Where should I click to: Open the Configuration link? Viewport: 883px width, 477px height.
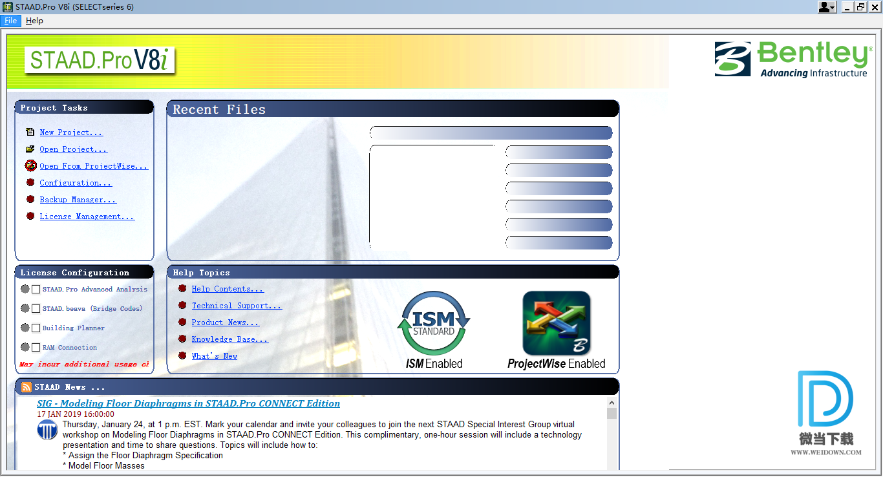click(x=76, y=183)
